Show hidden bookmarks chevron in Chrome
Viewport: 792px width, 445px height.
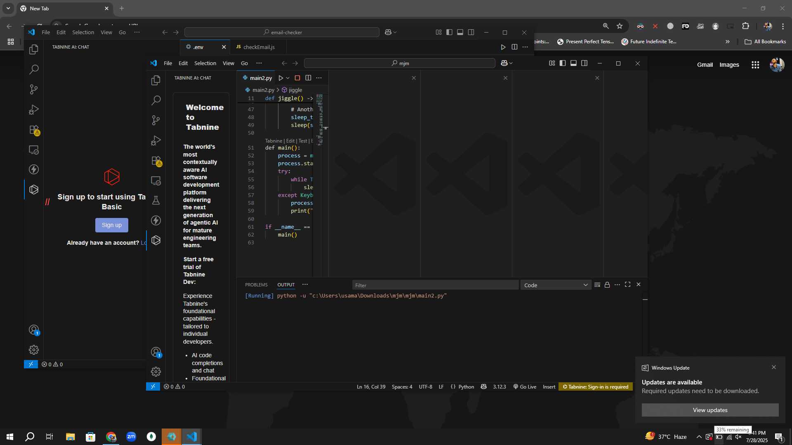tap(728, 42)
